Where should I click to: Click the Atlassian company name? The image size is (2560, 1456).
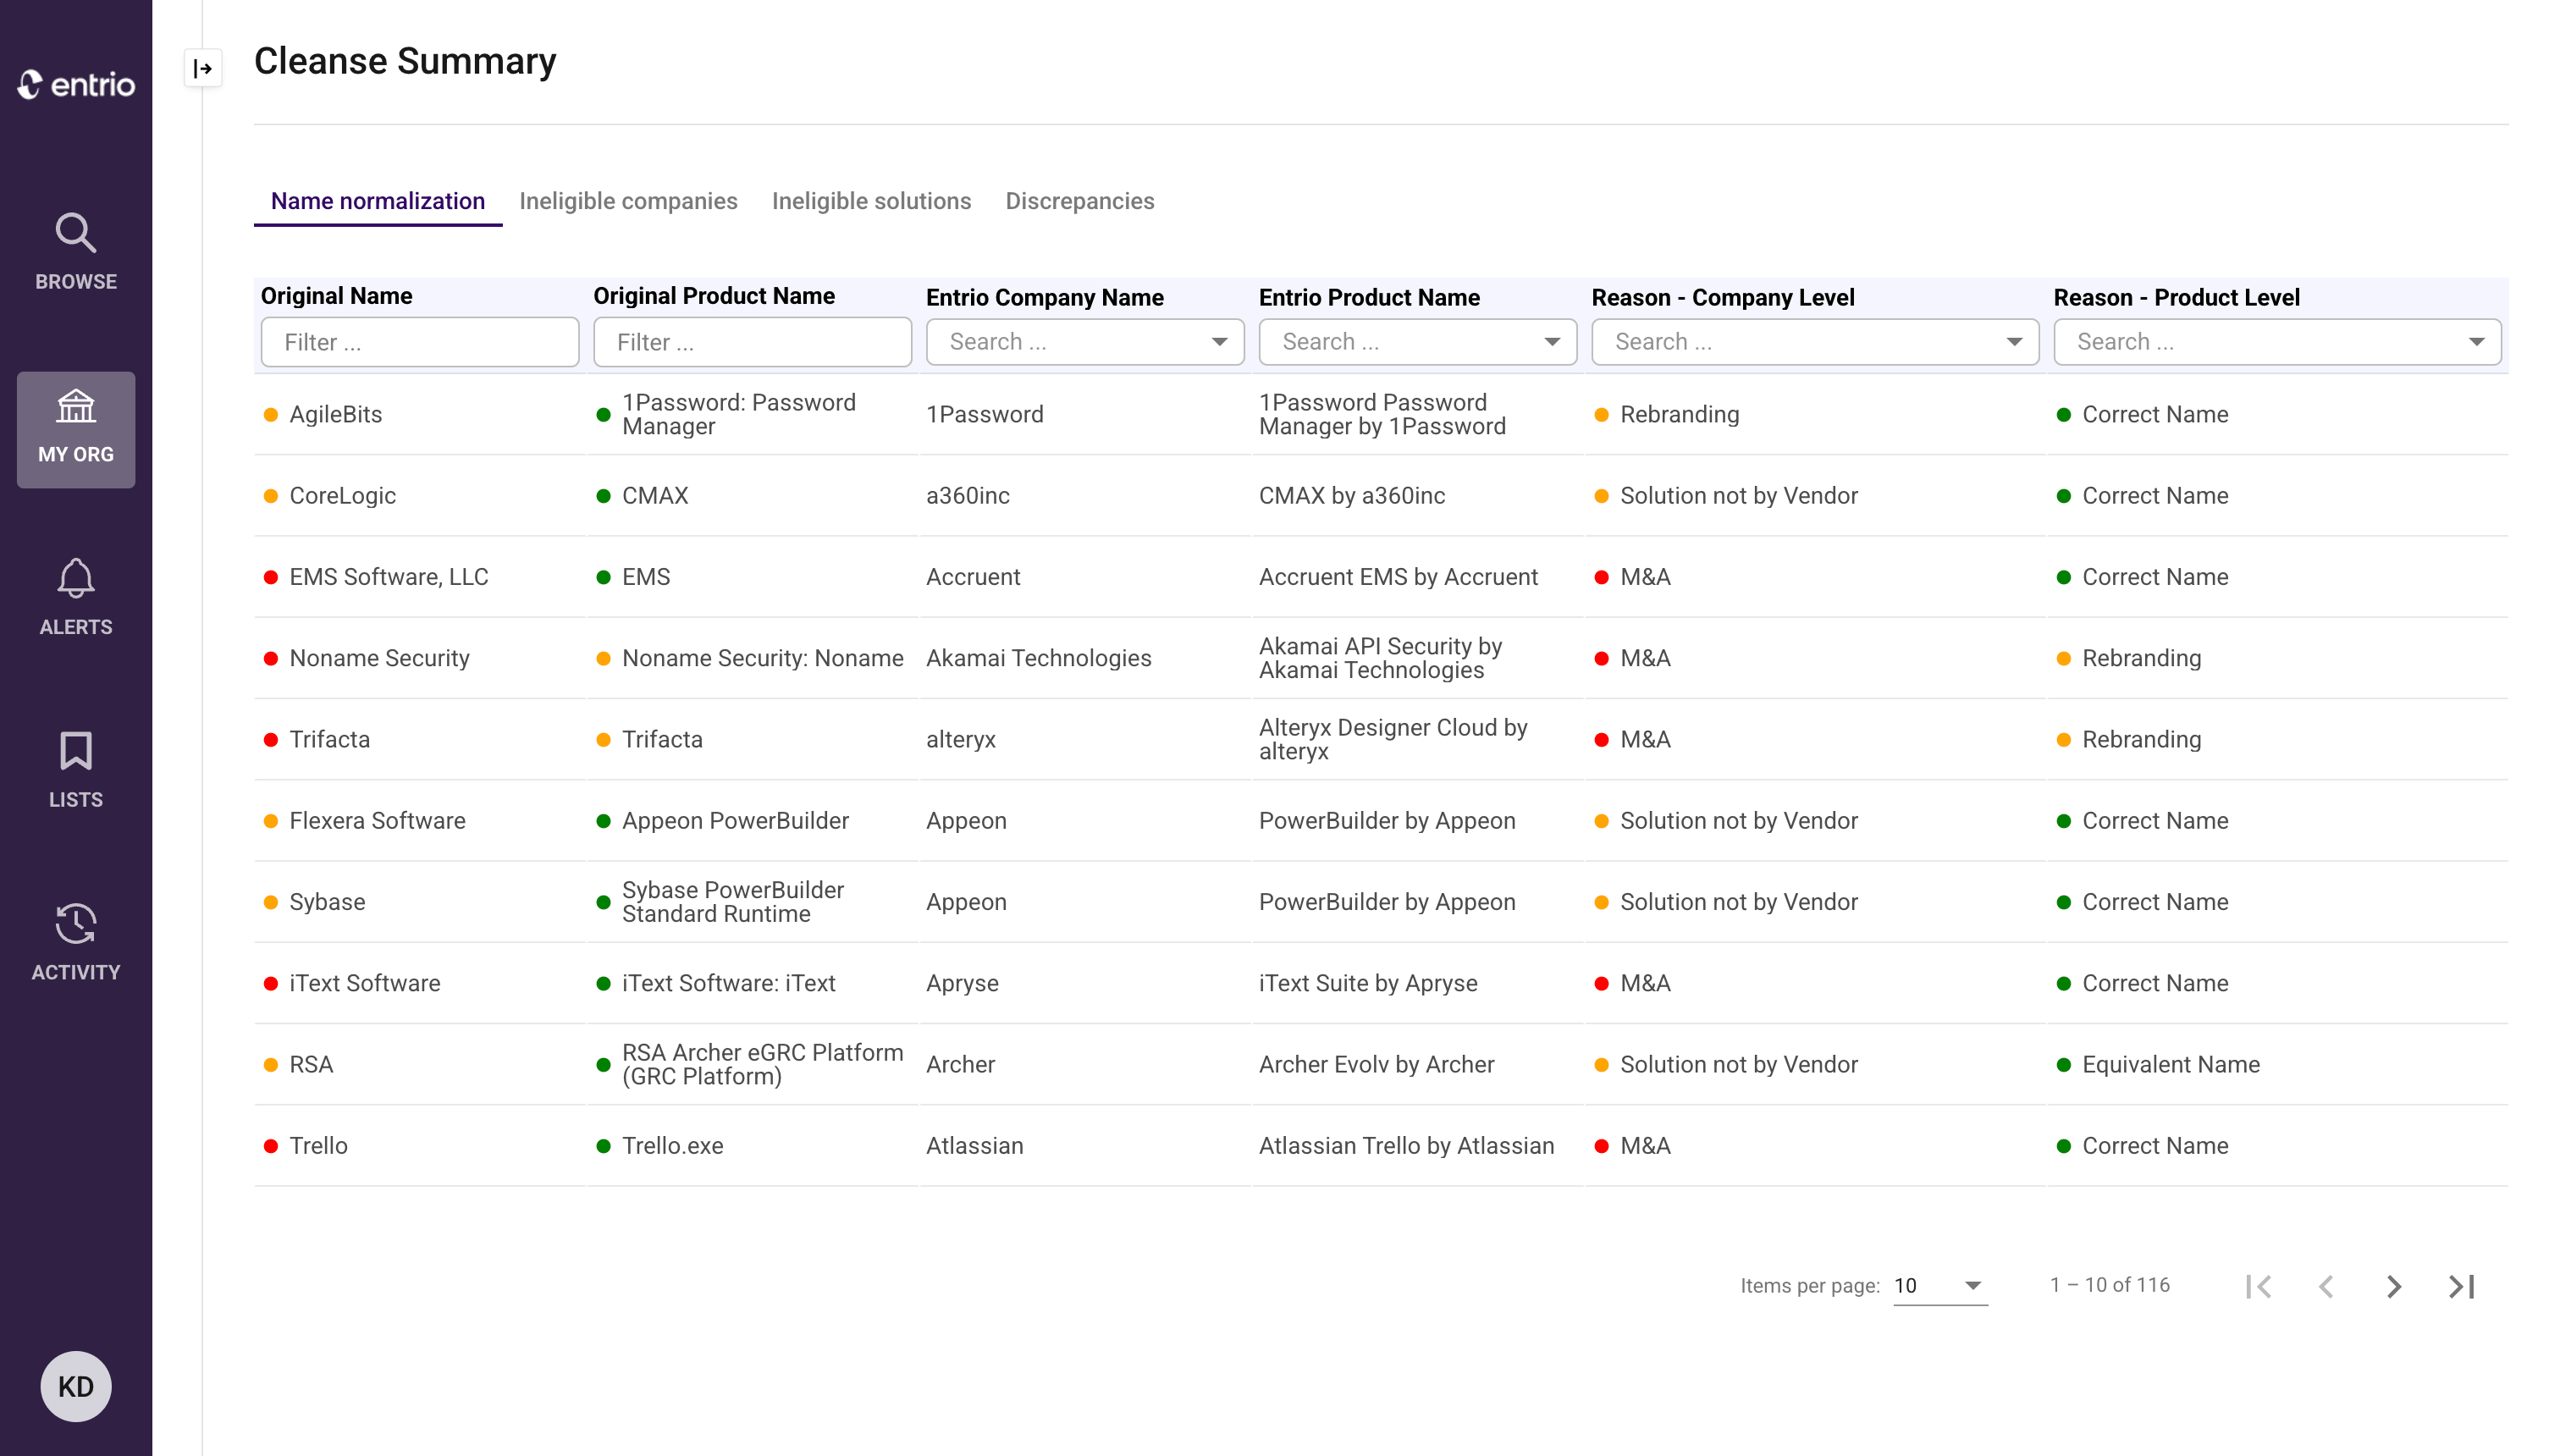974,1146
